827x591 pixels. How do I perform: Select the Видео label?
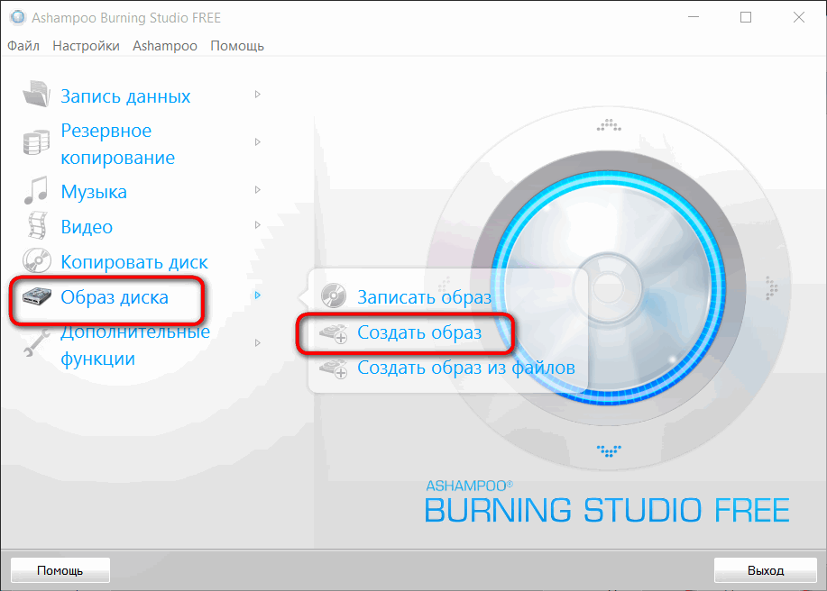pos(87,226)
